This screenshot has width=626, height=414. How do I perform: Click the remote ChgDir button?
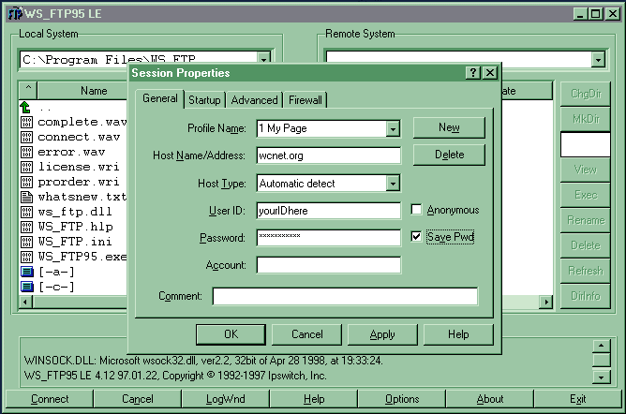(x=586, y=94)
